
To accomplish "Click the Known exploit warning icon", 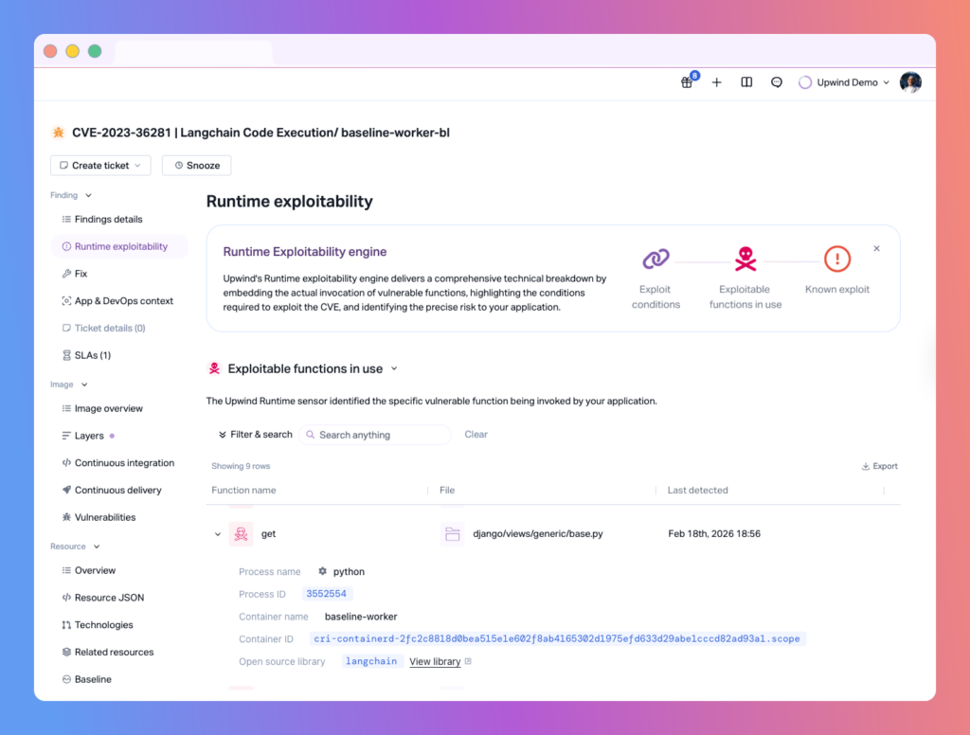I will pyautogui.click(x=837, y=259).
